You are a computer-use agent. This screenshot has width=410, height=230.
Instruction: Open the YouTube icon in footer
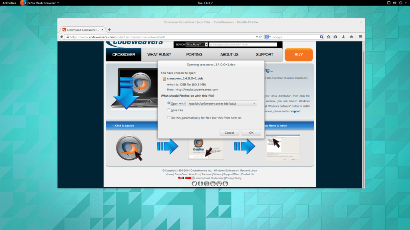219,184
